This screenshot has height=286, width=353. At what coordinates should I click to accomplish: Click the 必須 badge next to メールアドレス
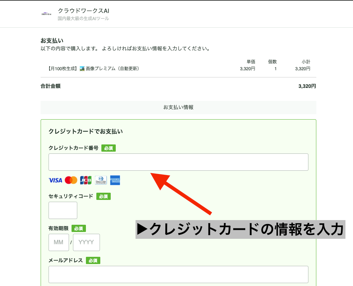pyautogui.click(x=93, y=260)
